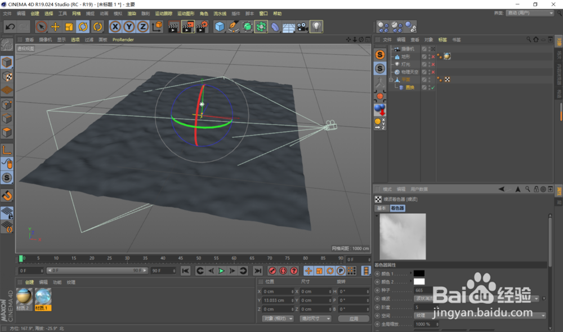Expand the 颜色 1 color arrow

411,273
